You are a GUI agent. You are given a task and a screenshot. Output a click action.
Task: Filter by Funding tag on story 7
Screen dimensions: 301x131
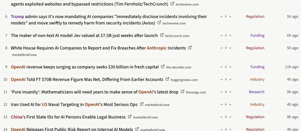pyautogui.click(x=258, y=35)
